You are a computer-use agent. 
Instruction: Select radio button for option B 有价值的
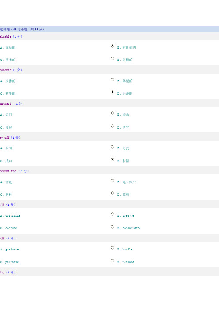point(112,46)
